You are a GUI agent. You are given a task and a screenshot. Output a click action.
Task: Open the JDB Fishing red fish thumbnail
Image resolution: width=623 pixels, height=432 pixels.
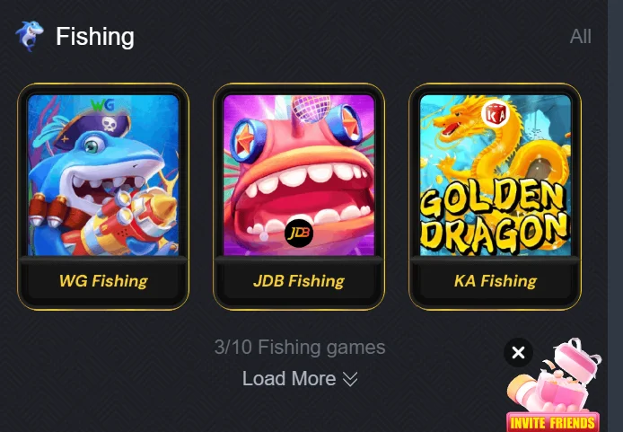299,175
